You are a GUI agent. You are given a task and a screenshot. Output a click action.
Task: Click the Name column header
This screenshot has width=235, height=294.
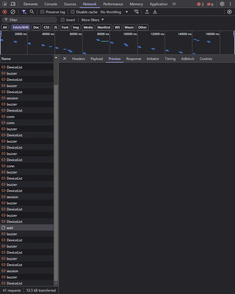[x=26, y=59]
